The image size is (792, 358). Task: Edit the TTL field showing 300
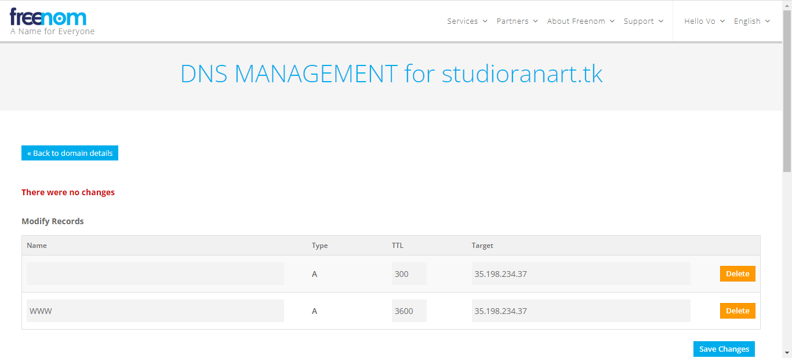click(409, 274)
